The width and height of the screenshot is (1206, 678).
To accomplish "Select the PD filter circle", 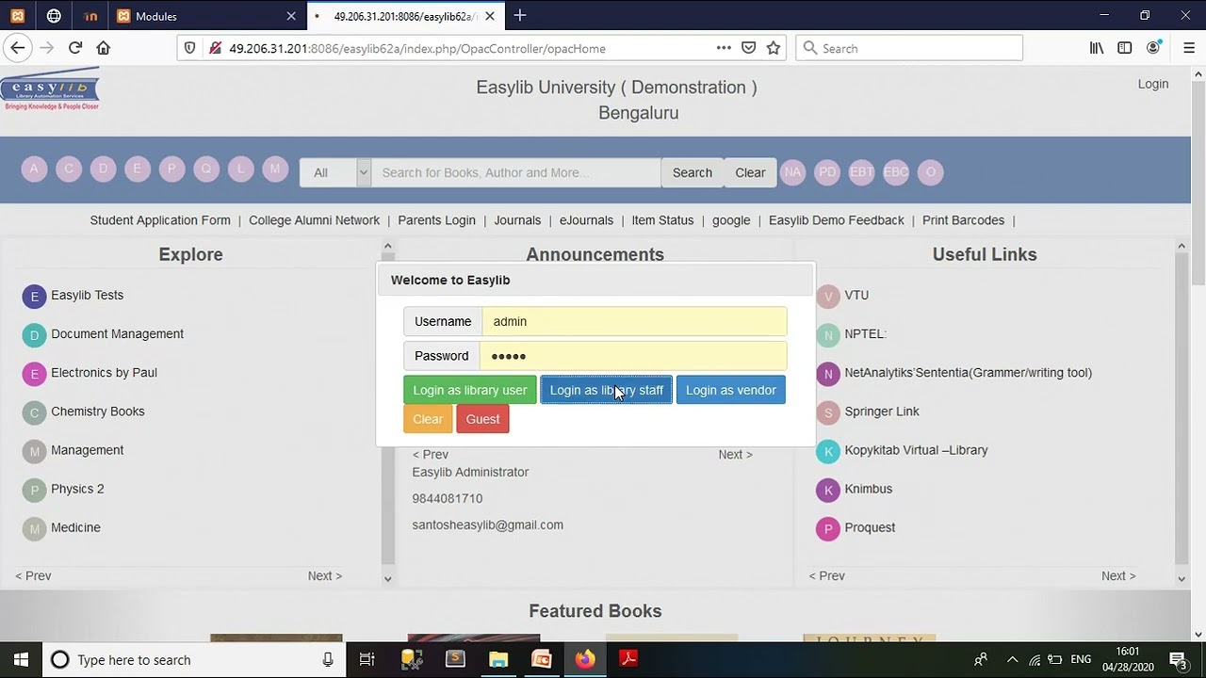I will (x=827, y=172).
